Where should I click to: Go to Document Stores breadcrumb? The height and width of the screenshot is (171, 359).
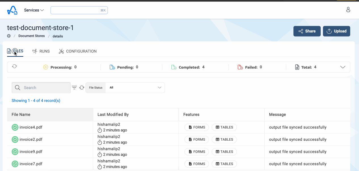point(32,36)
